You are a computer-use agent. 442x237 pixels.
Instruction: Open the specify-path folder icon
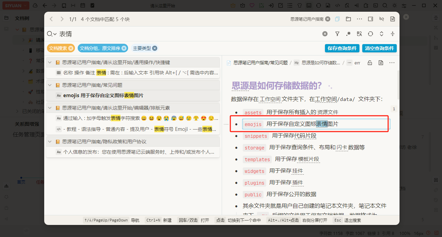[348, 19]
